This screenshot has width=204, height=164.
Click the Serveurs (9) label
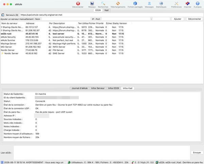[12, 15]
